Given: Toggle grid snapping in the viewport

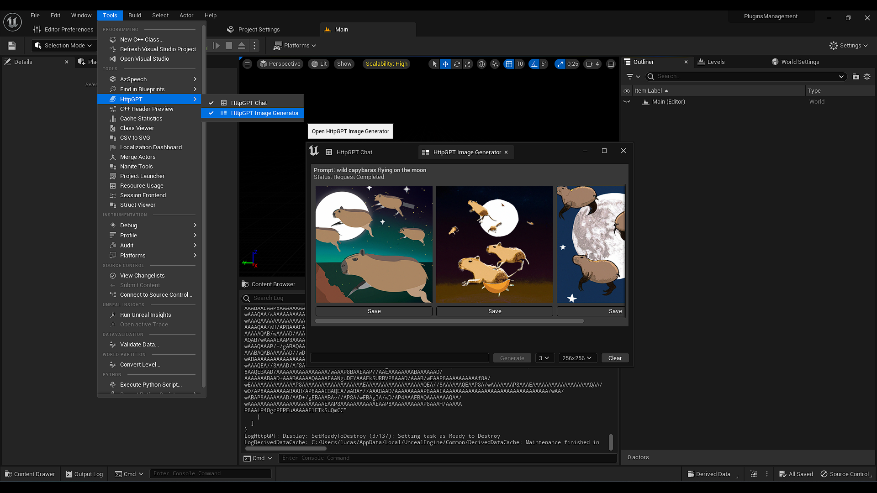Looking at the screenshot, I should (x=509, y=64).
